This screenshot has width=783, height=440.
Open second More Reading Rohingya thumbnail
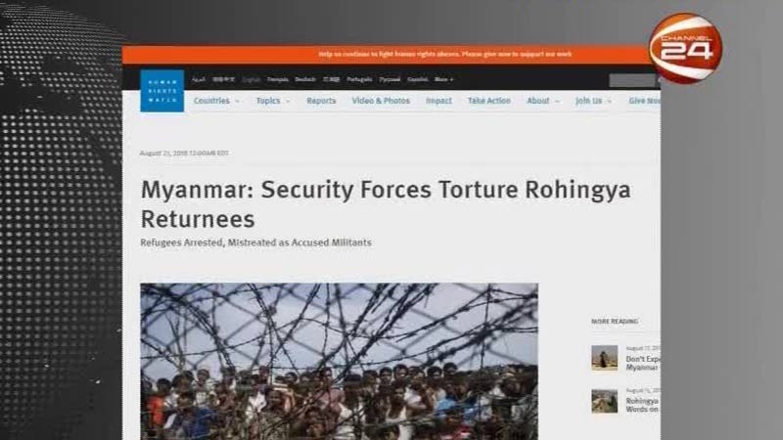(x=604, y=401)
